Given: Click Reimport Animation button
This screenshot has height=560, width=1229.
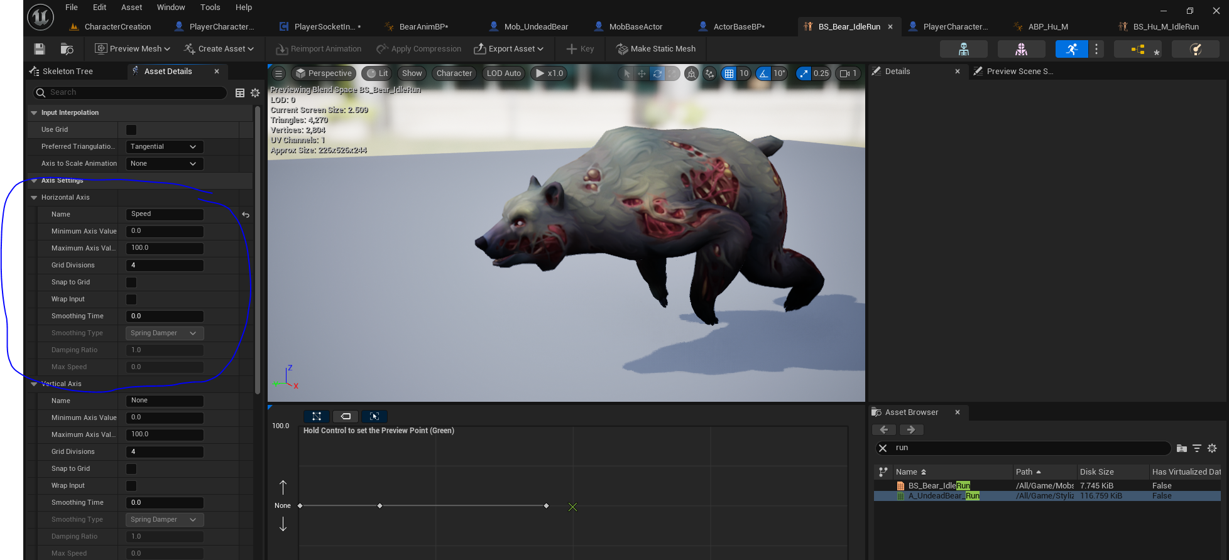Looking at the screenshot, I should 319,49.
